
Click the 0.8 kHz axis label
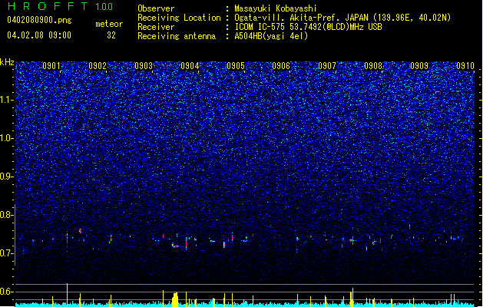pos(7,215)
